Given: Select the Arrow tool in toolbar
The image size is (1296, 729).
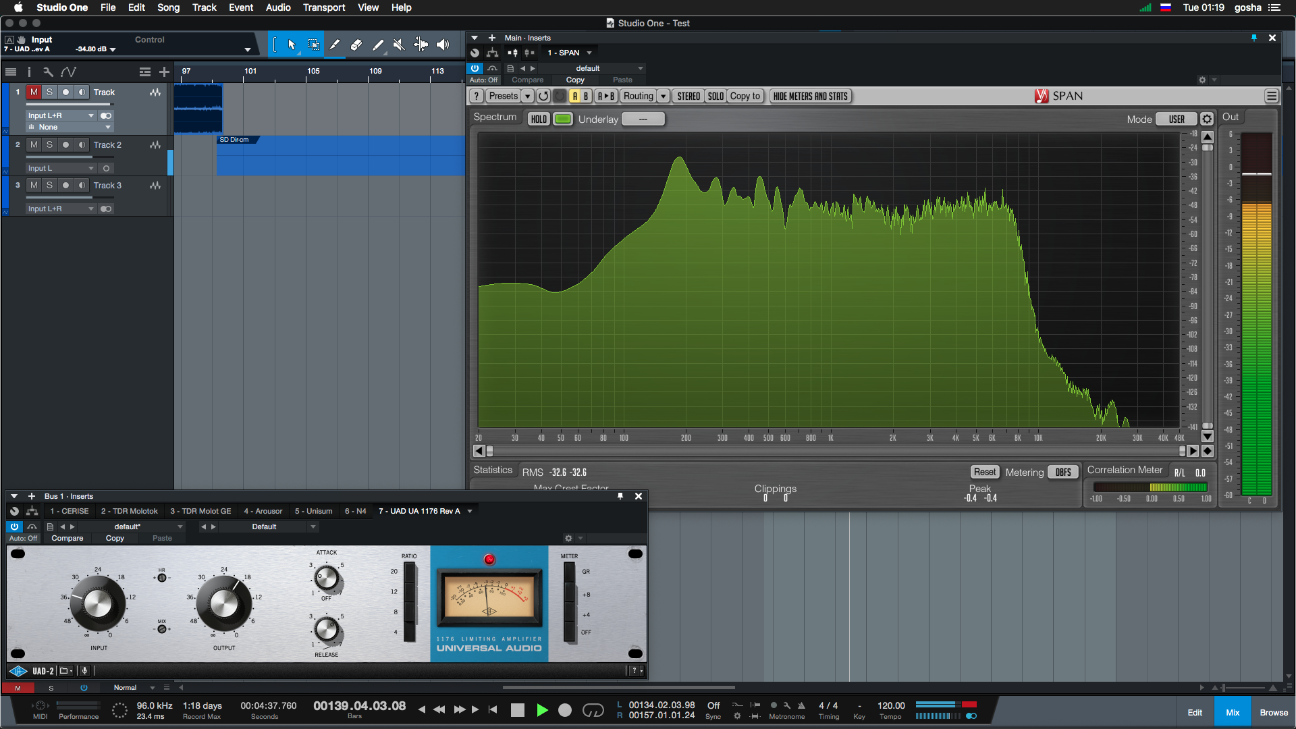Looking at the screenshot, I should pyautogui.click(x=292, y=45).
